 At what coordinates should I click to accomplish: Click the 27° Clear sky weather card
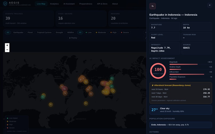point(181,110)
